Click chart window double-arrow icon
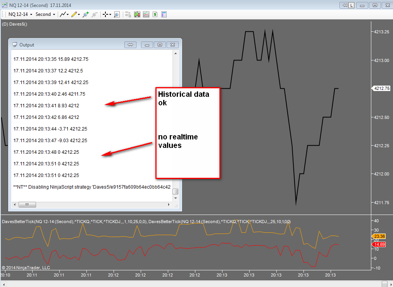This screenshot has width=393, height=287. [x=345, y=5]
